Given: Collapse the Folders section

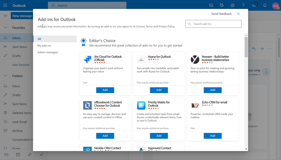Looking at the screenshot, I should pos(6,76).
